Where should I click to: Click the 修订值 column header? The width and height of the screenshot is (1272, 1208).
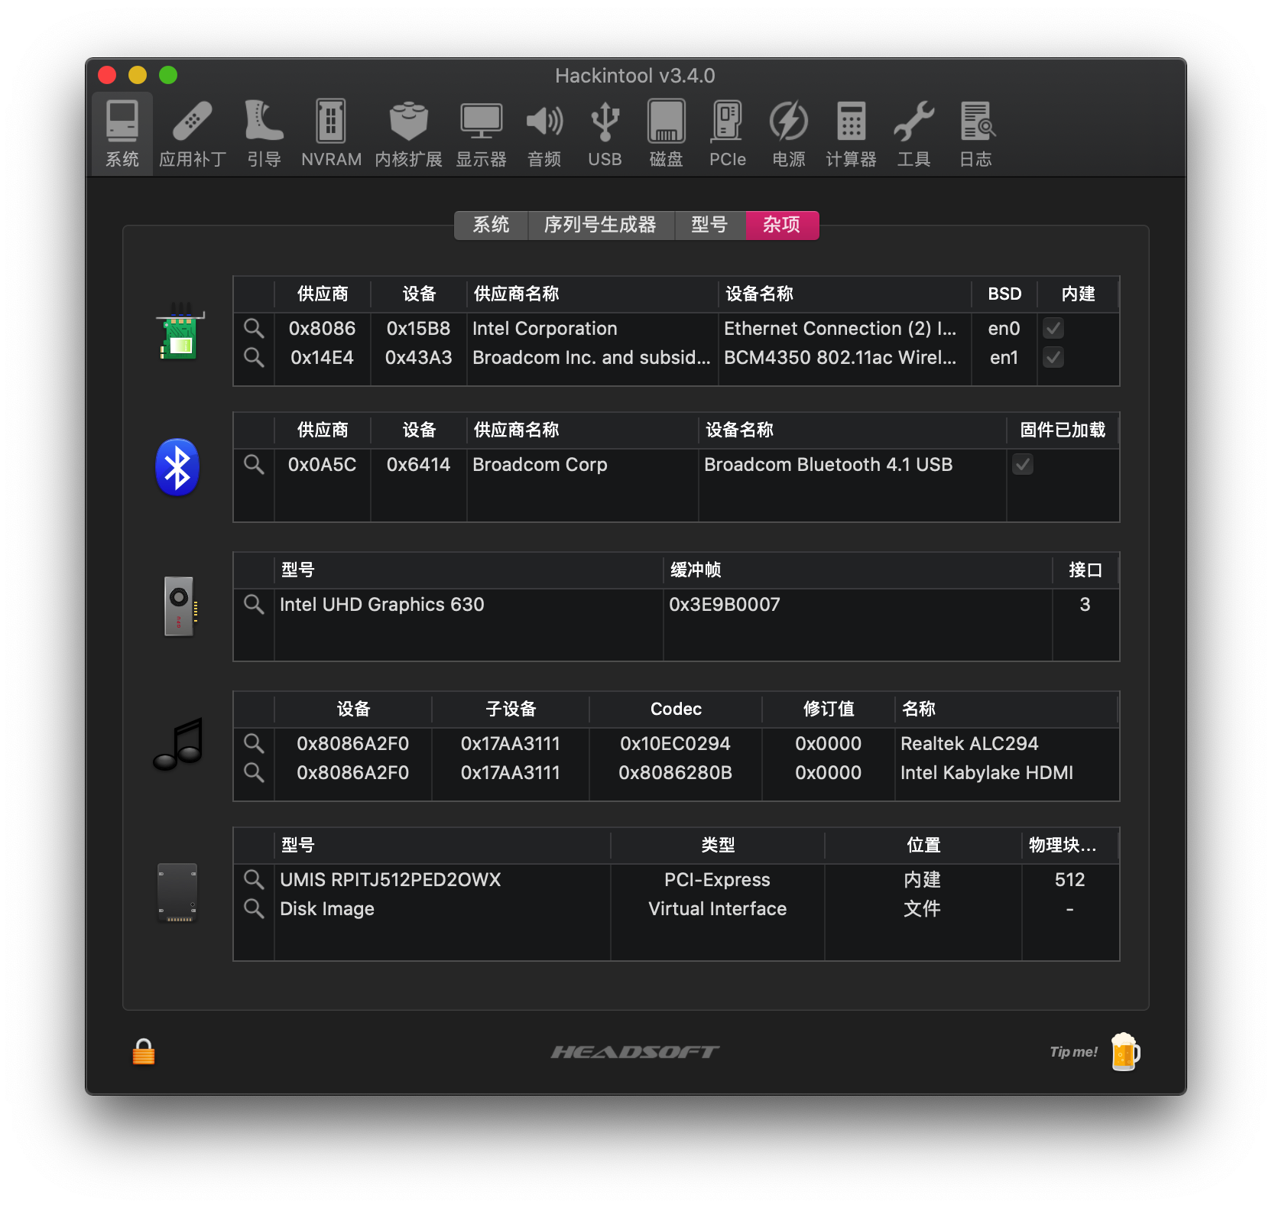[x=829, y=710]
